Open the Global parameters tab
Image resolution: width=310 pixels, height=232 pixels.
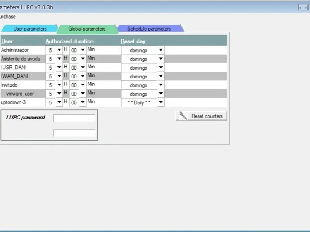tap(87, 29)
